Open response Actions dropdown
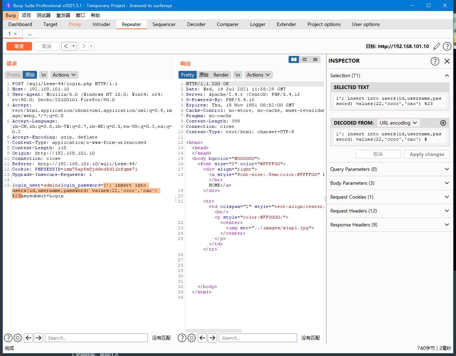Screen dimensions: 456x356 (258, 75)
